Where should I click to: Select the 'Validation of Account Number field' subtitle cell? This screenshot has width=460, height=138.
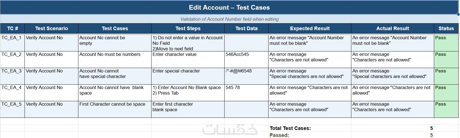click(x=229, y=19)
